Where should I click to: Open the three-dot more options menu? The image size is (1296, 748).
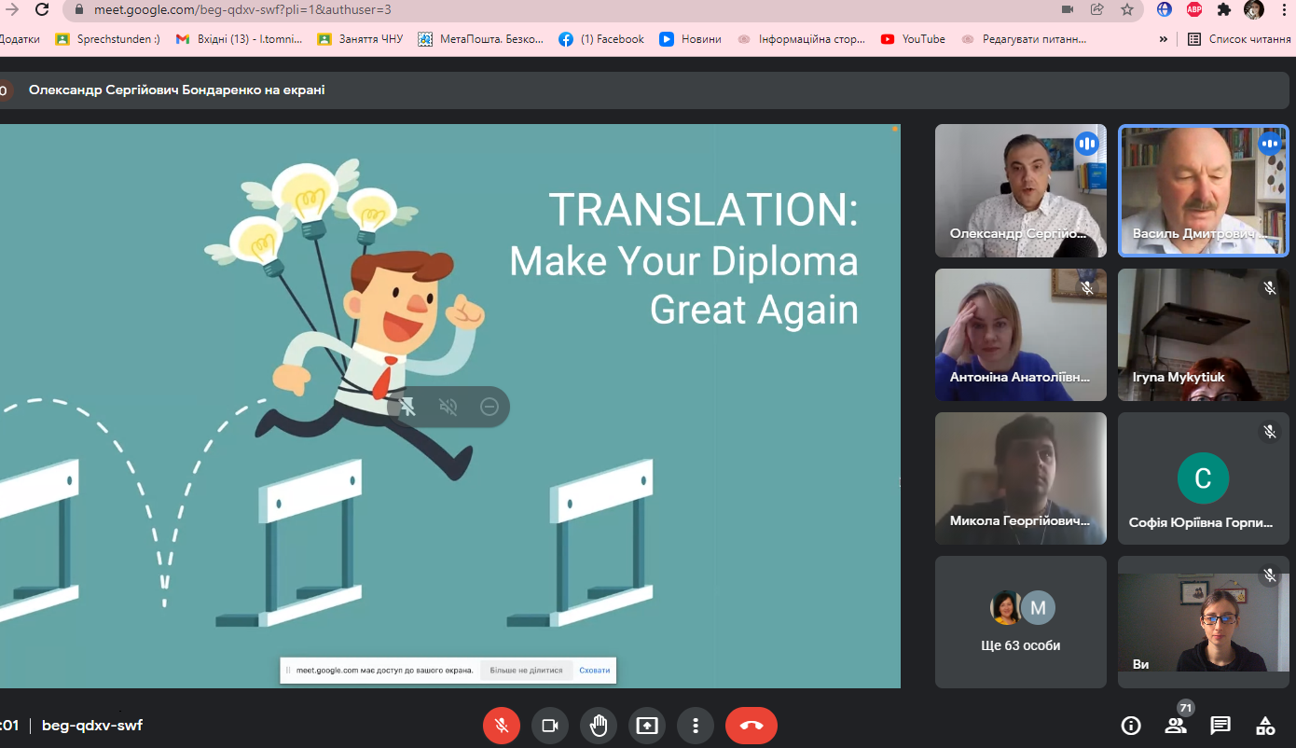tap(696, 726)
